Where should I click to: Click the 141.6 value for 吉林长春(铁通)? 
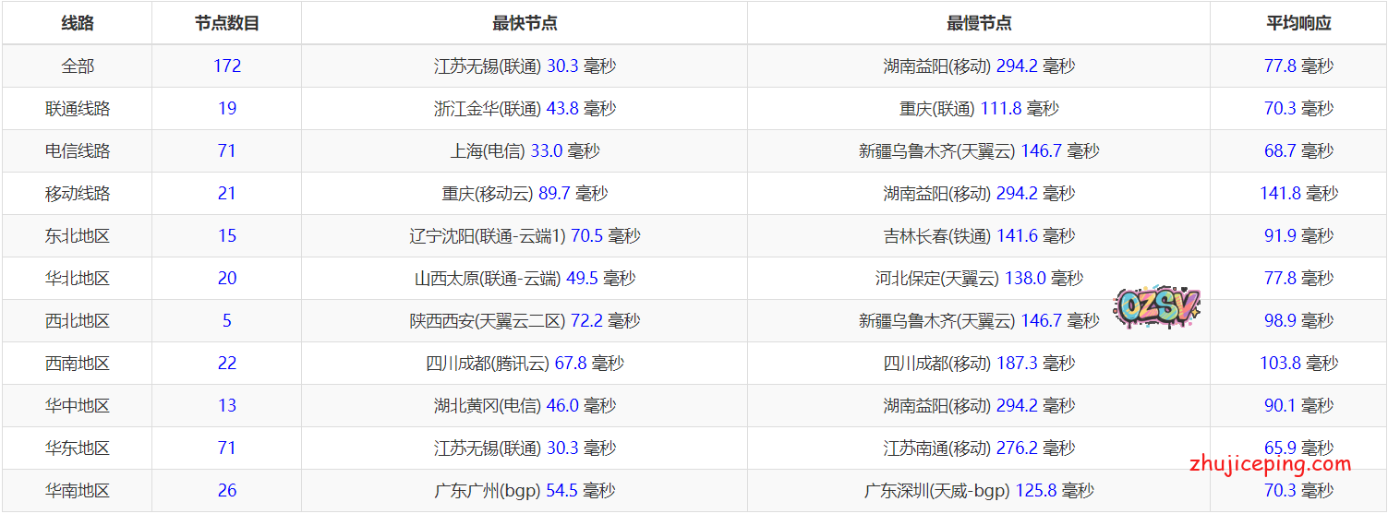(1017, 236)
